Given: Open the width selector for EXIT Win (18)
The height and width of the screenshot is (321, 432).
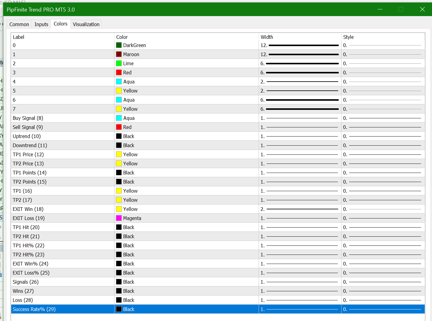Looking at the screenshot, I should pyautogui.click(x=300, y=209).
